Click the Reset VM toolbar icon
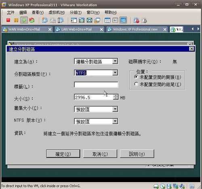Viewport: 202px width, 189px height. coord(32,20)
